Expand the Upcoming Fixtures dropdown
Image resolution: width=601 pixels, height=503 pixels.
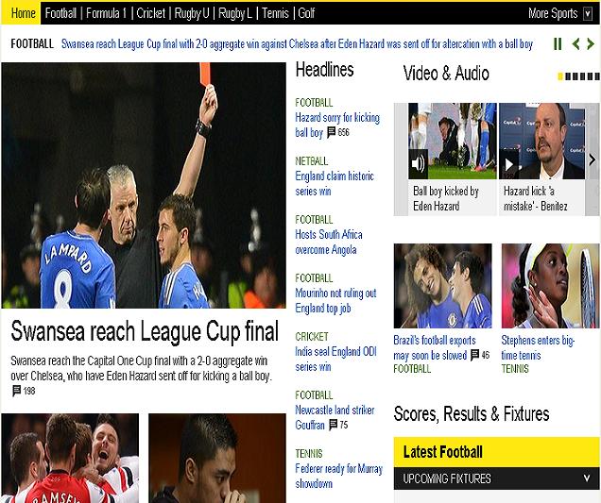click(x=587, y=478)
